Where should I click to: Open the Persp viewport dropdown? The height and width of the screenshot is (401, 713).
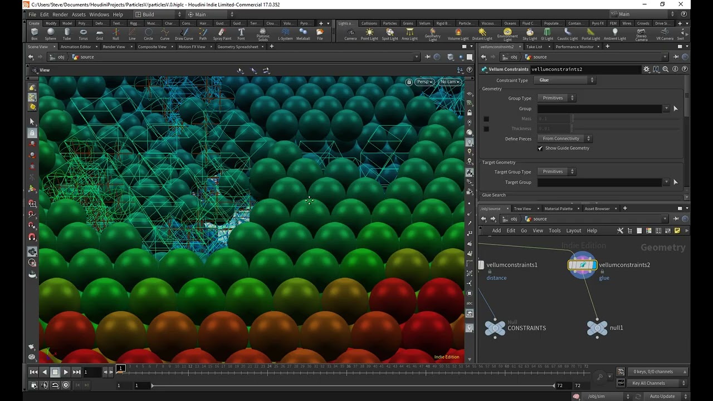(424, 82)
